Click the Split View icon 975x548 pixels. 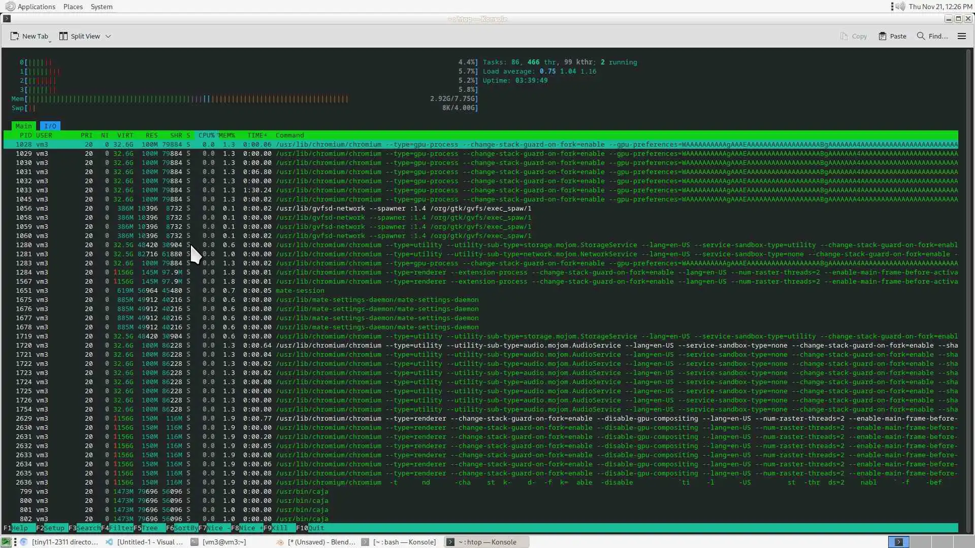63,36
